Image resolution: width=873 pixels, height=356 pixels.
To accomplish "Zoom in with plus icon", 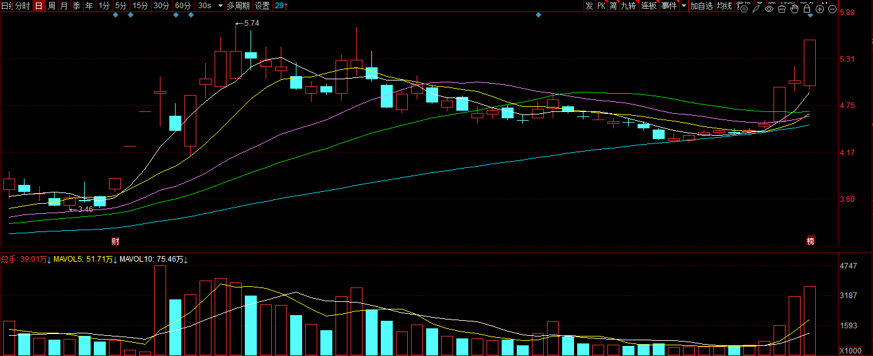I will click(819, 9).
